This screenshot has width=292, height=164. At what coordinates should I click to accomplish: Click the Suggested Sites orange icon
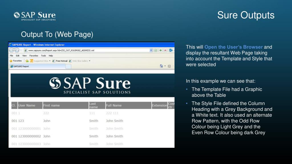(x=31, y=61)
